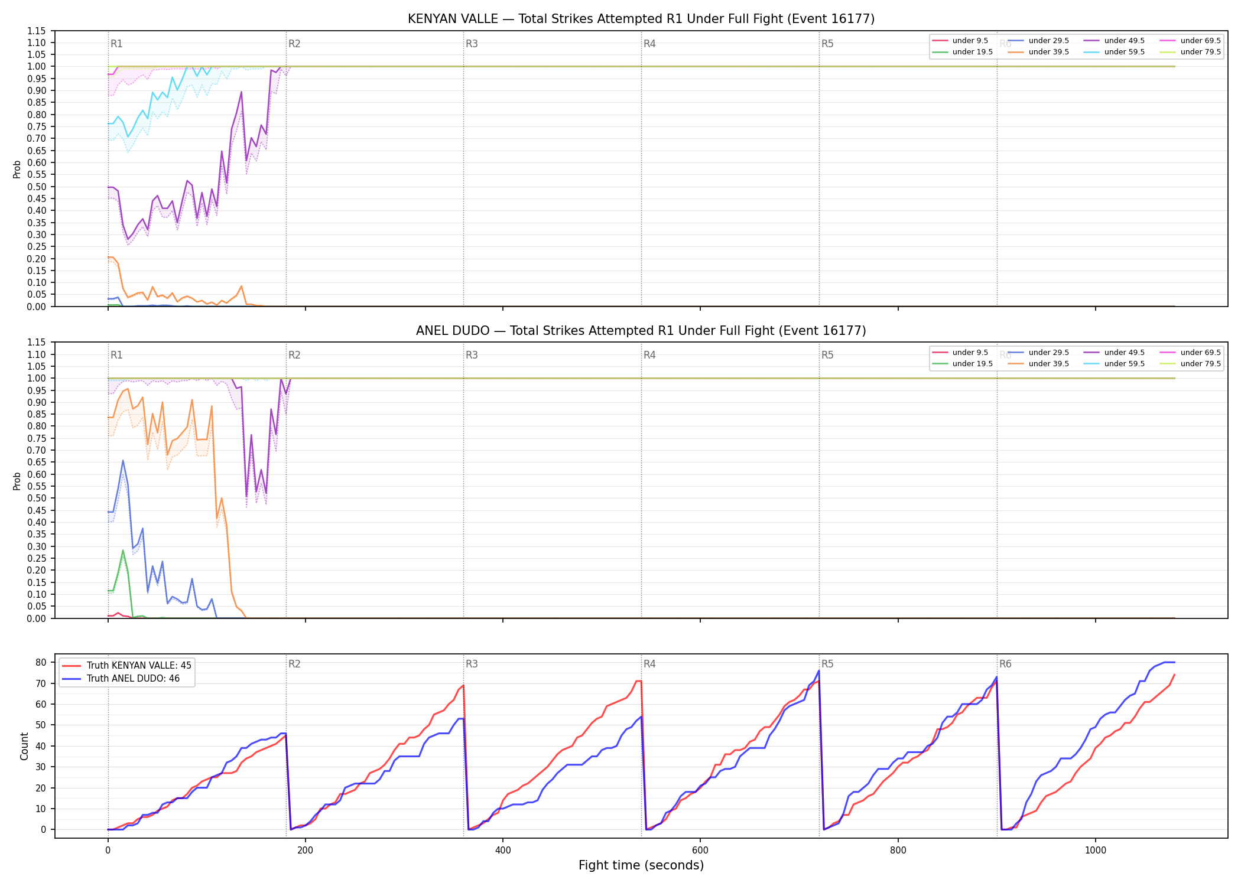The width and height of the screenshot is (1241, 886).
Task: Click the x-axis tick label 1000
Action: (1096, 851)
